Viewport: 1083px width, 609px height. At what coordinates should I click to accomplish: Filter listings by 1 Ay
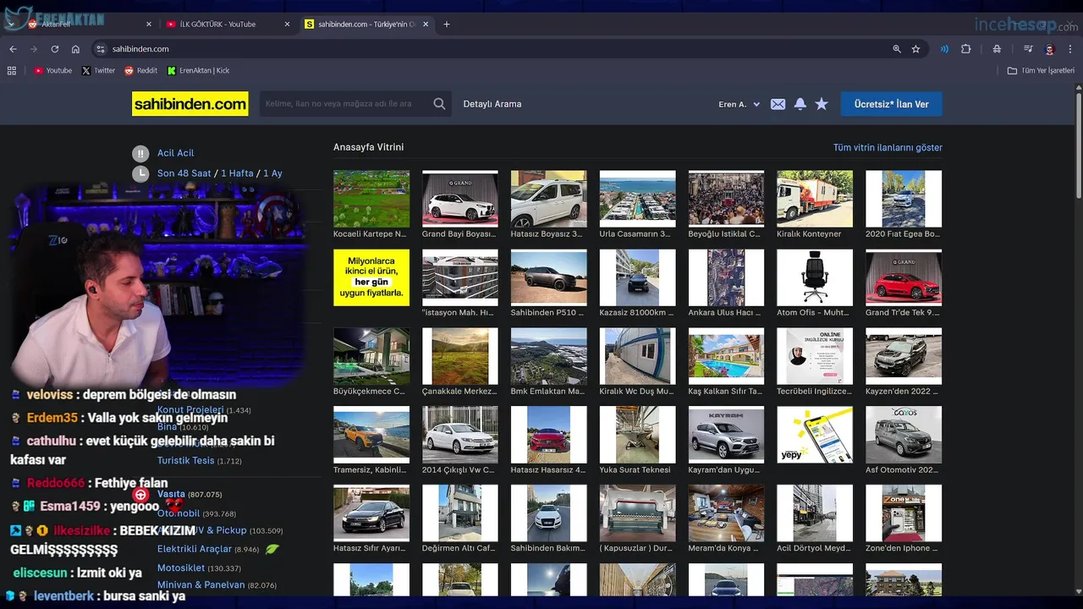pyautogui.click(x=272, y=173)
